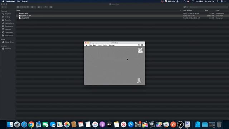The width and height of the screenshot is (229, 129).
Task: Open Music from the Dock
Action: [x=95, y=124]
